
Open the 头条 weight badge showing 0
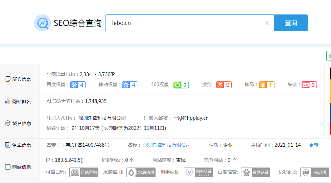tap(309, 85)
